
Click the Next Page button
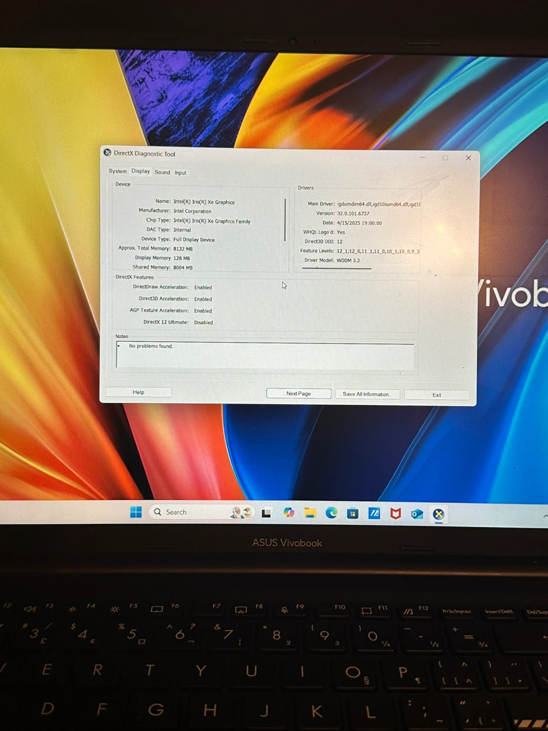point(298,393)
